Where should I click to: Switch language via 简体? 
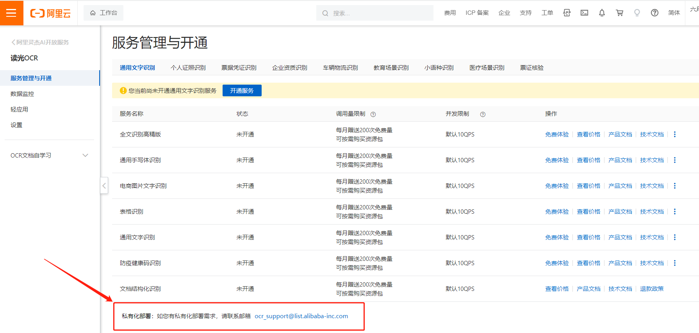pyautogui.click(x=674, y=13)
